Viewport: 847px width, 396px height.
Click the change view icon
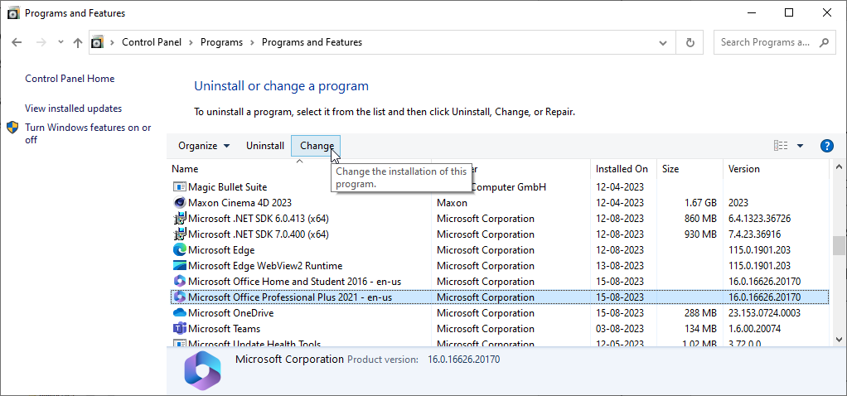[781, 146]
